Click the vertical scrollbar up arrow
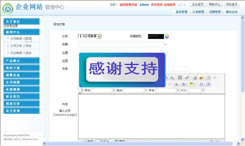 tap(242, 17)
